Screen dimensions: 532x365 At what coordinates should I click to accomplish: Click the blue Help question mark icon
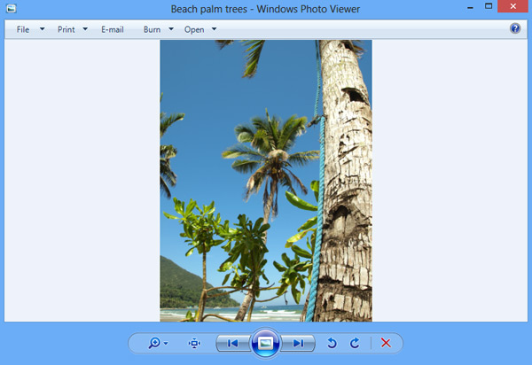tap(515, 28)
